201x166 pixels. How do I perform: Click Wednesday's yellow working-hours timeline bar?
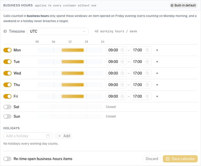pos(73,73)
